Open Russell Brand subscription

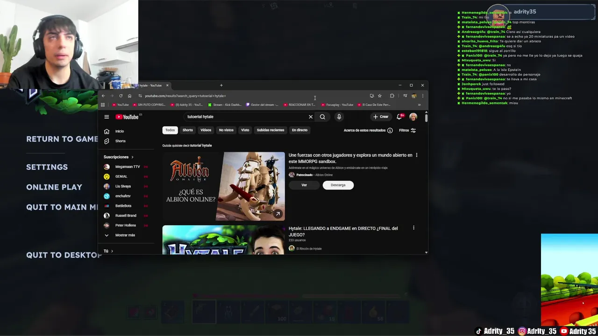[126, 216]
